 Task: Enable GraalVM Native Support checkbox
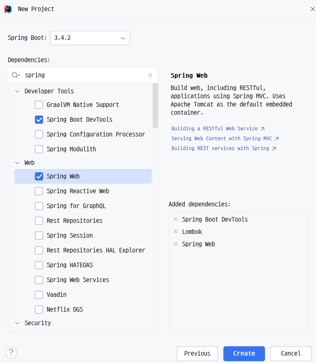(x=39, y=105)
